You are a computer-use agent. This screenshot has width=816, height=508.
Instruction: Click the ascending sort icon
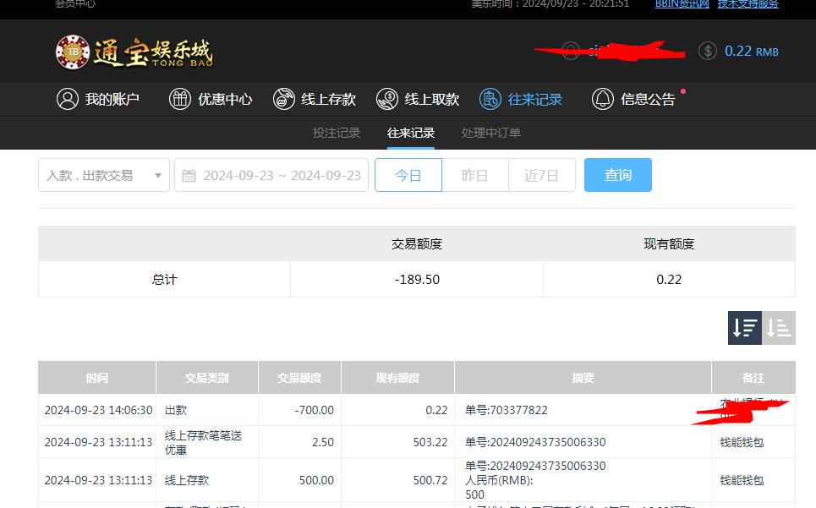(x=779, y=328)
